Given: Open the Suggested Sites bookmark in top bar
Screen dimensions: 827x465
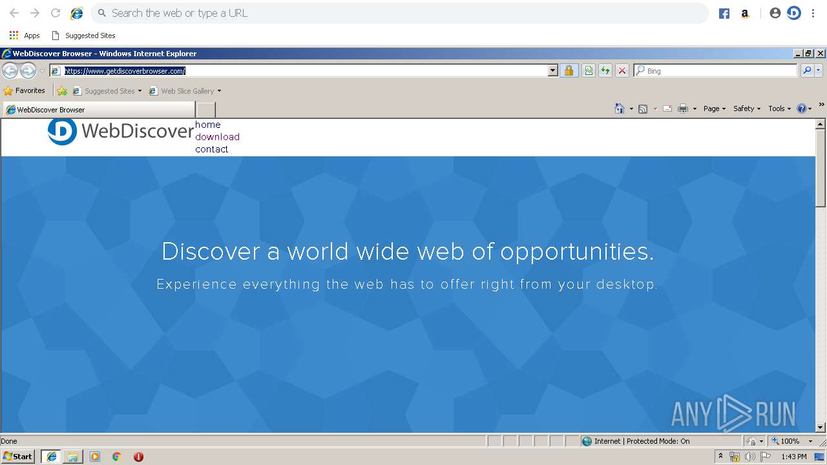Looking at the screenshot, I should click(x=83, y=36).
